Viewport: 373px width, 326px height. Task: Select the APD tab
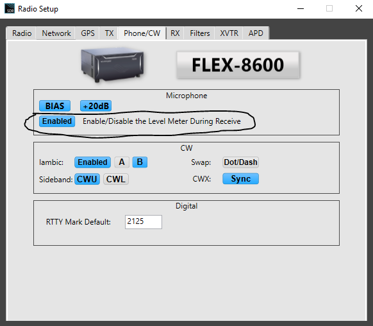coord(256,33)
